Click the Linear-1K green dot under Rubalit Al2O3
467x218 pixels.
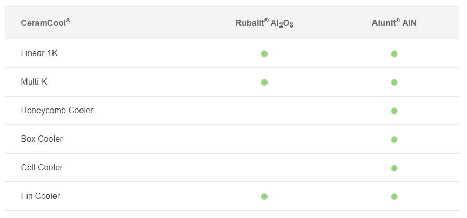click(264, 54)
